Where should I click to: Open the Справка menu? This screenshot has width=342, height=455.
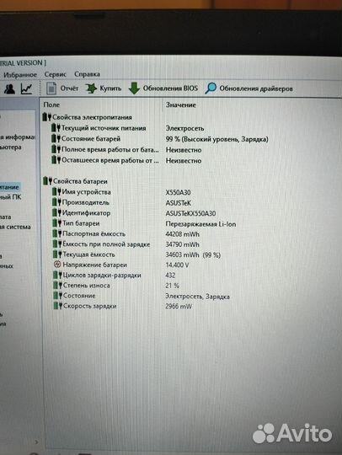(87, 74)
